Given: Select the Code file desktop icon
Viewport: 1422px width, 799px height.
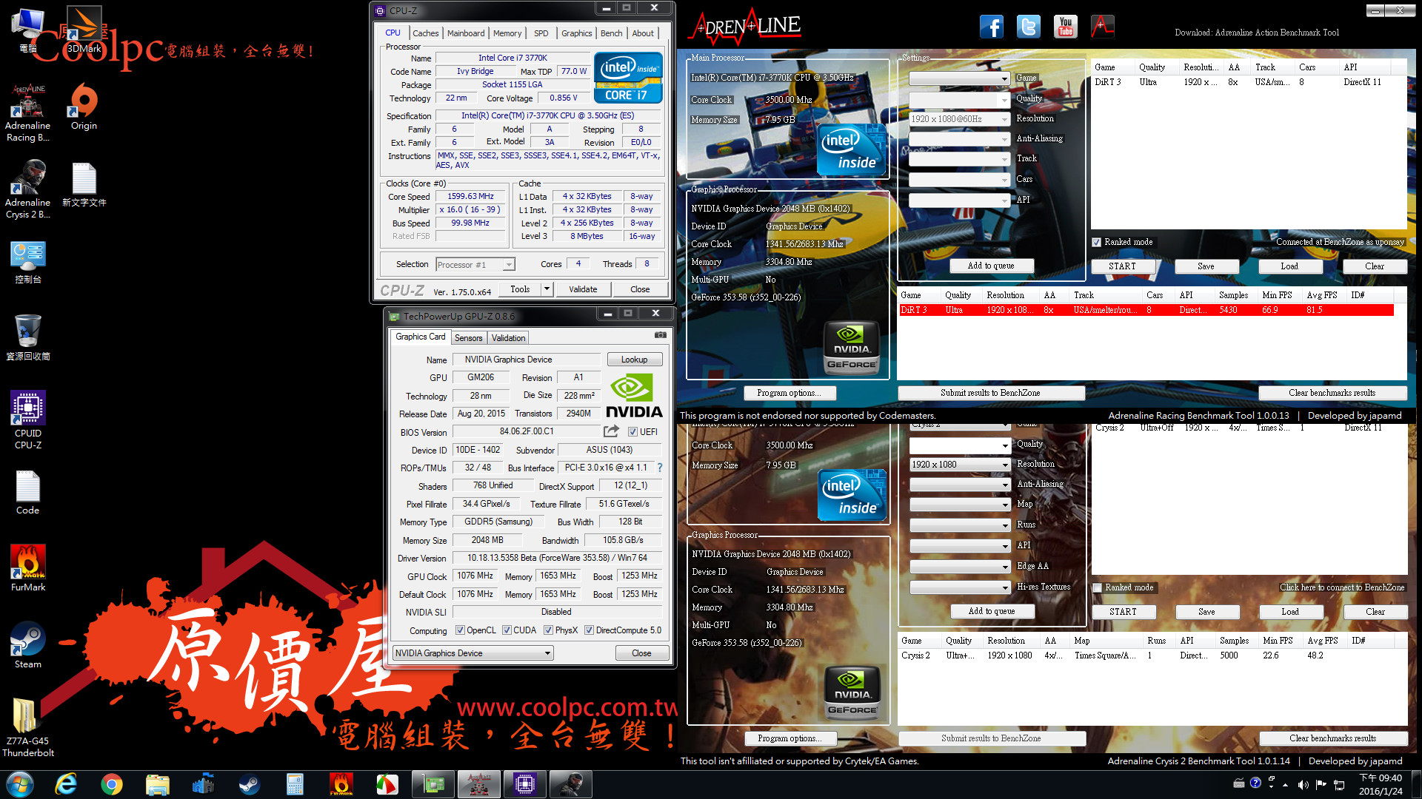Looking at the screenshot, I should pos(28,493).
